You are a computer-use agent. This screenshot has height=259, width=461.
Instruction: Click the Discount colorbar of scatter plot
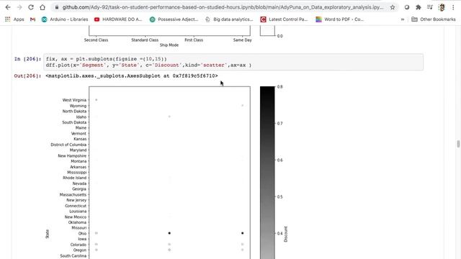click(267, 173)
